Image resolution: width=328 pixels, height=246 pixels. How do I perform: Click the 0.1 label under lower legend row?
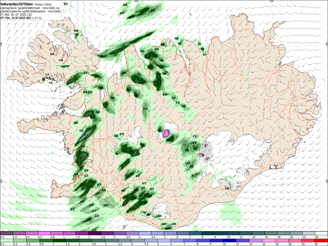[2, 244]
